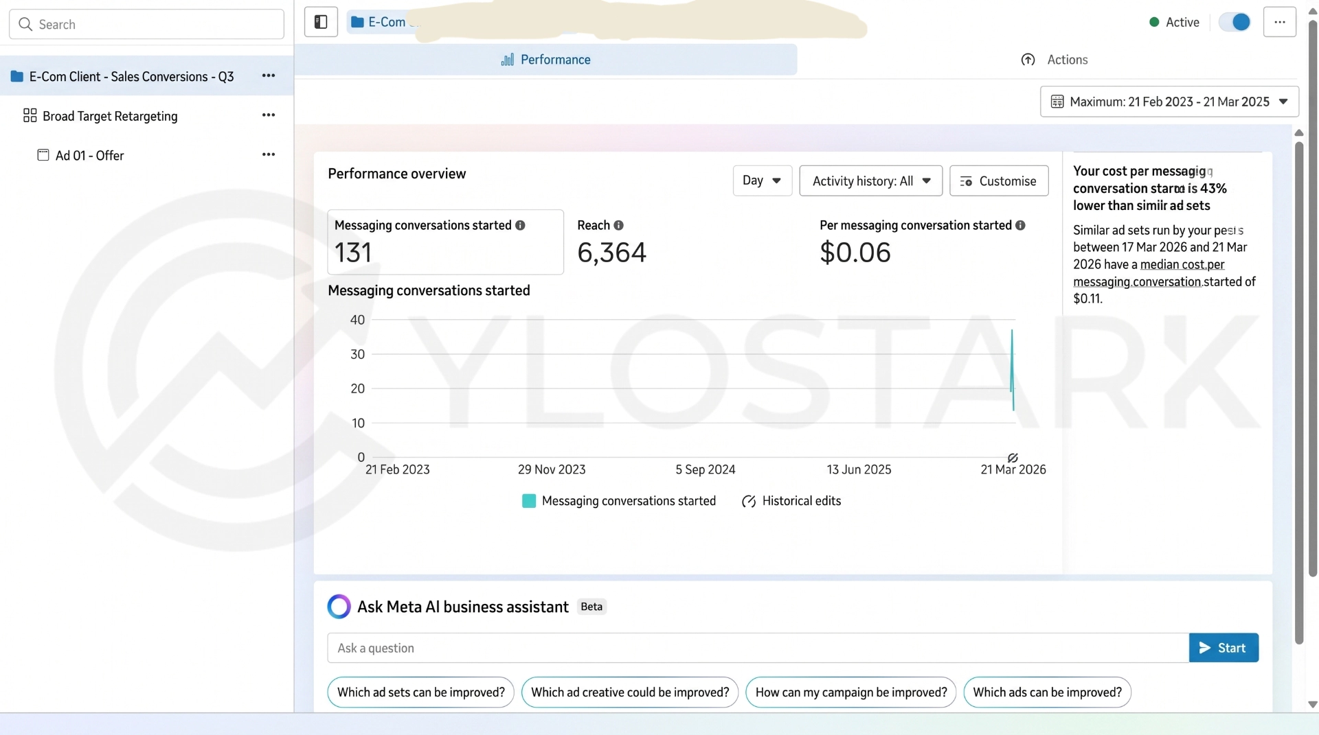Open more options for Broad Target Retargeting
This screenshot has height=735, width=1319.
tap(269, 115)
